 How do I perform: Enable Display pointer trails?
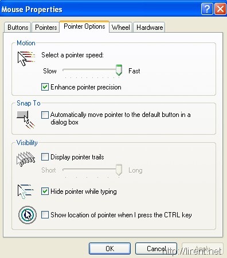[x=45, y=157]
